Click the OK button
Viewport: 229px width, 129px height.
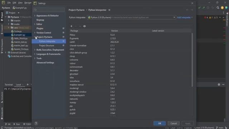160,123
